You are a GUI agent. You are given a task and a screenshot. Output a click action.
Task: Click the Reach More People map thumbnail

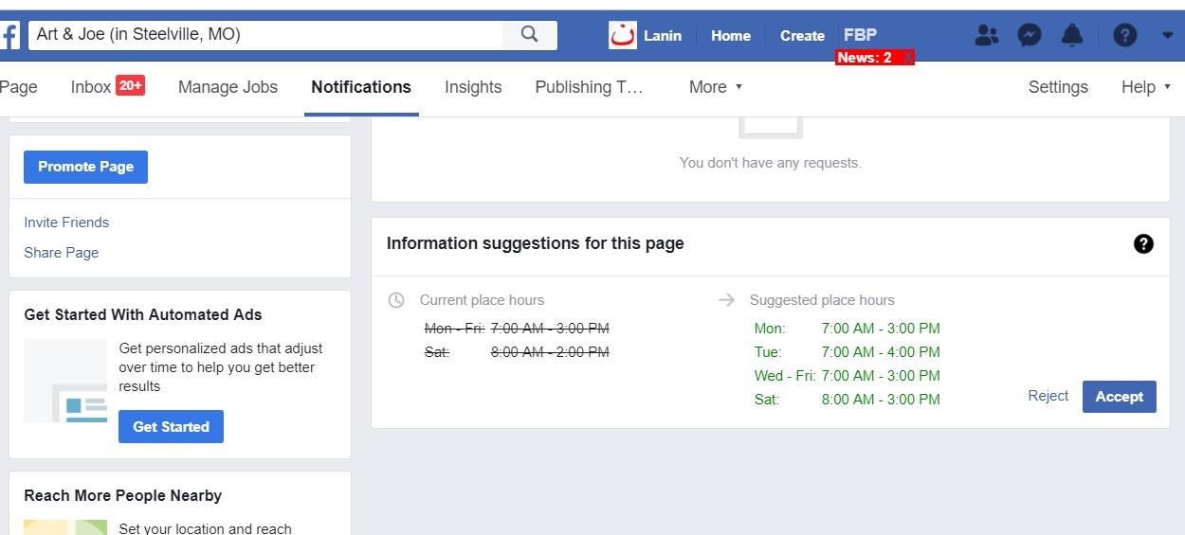[x=65, y=527]
